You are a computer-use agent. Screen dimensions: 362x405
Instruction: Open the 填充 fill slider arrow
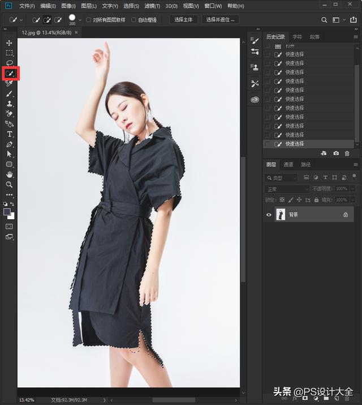point(353,200)
